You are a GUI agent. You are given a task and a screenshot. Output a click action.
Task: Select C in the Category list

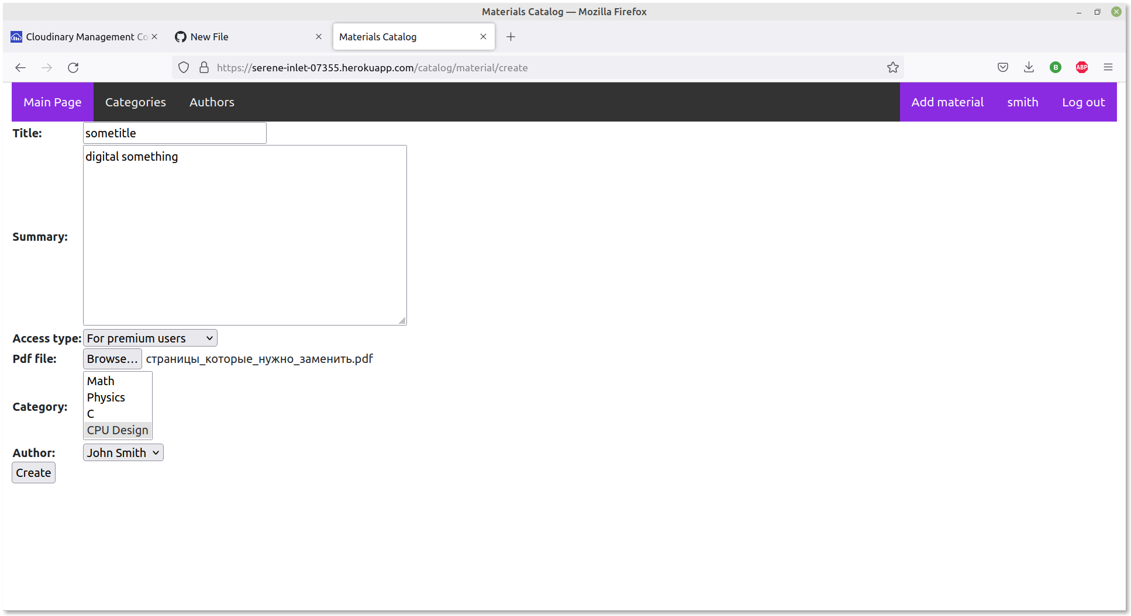tap(118, 414)
